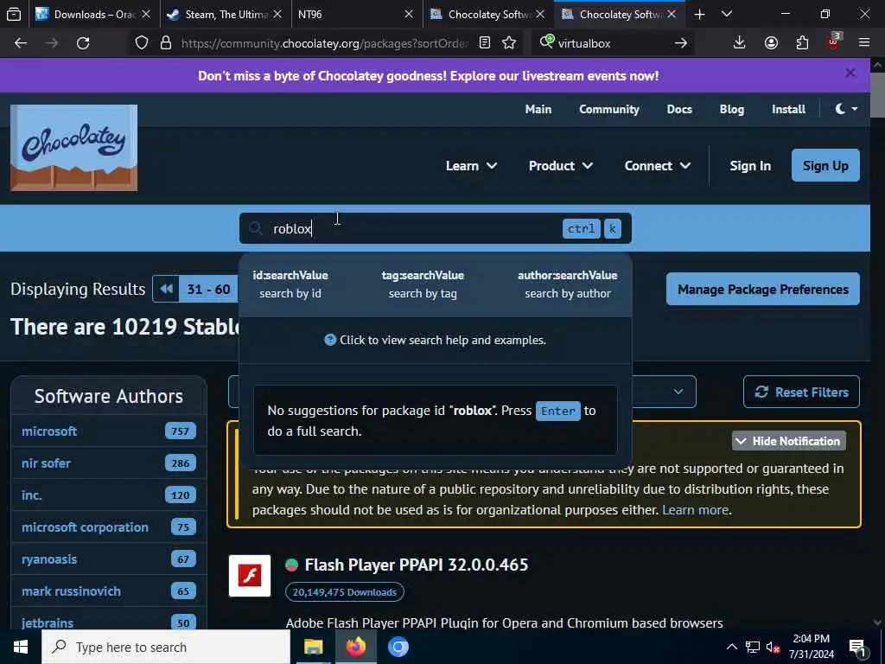Viewport: 885px width, 664px height.
Task: Submit virtualbox search with arrow icon
Action: (681, 43)
